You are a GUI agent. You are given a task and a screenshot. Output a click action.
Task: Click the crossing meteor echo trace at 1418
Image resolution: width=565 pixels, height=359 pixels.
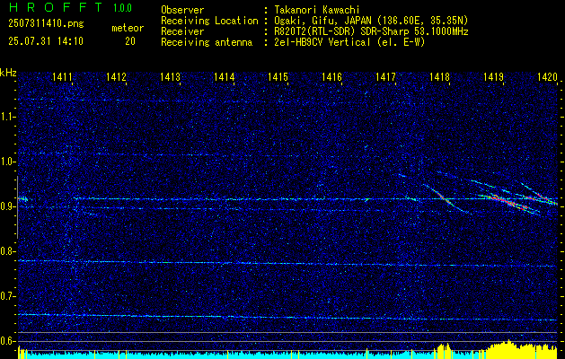tap(446, 198)
